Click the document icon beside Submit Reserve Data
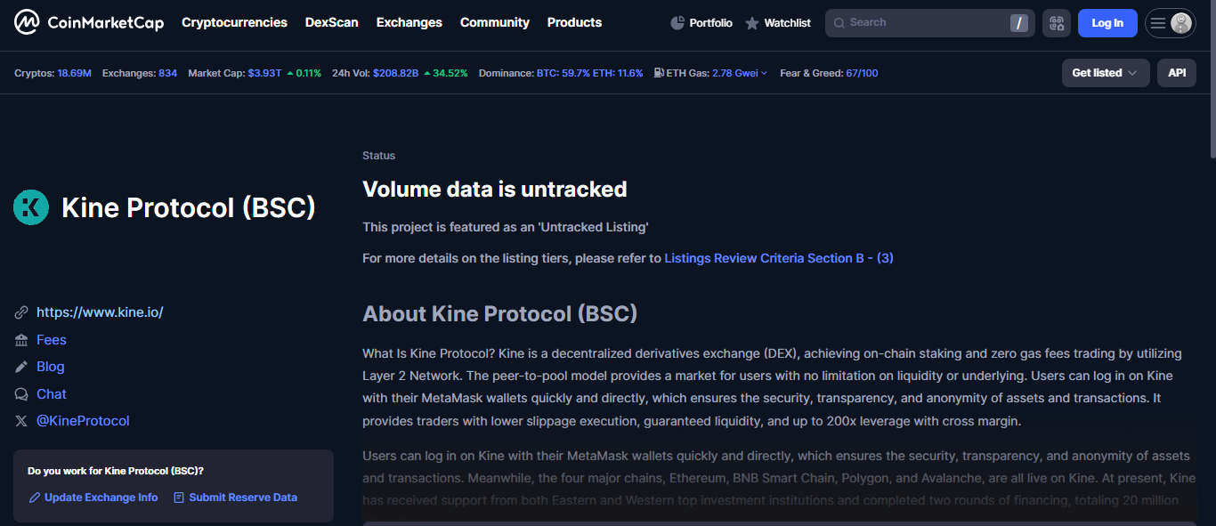 (179, 498)
